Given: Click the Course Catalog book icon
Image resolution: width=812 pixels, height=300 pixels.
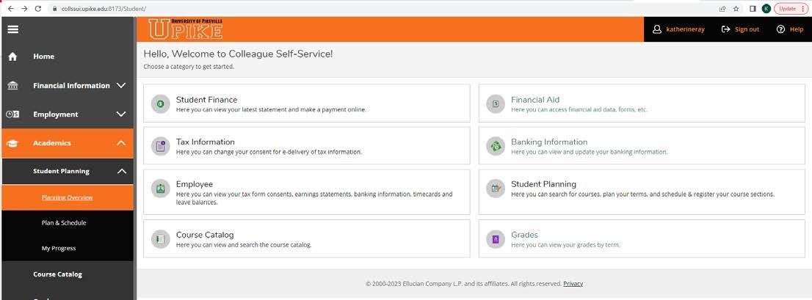Looking at the screenshot, I should (160, 239).
